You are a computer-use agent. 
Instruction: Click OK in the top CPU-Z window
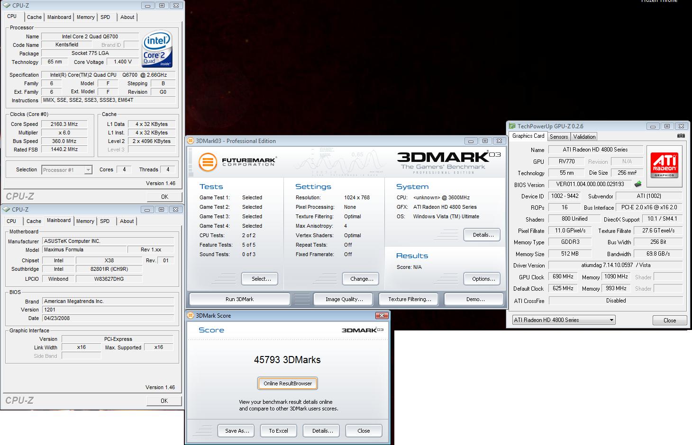tap(164, 196)
